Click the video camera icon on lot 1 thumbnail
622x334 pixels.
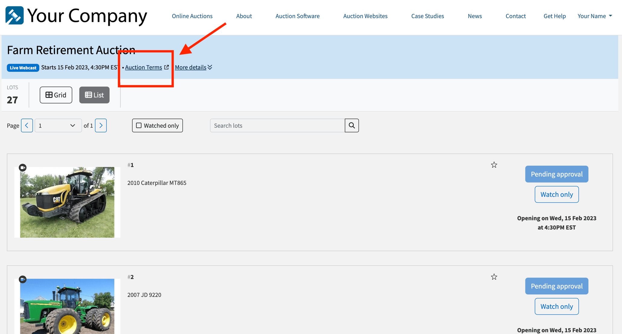coord(23,167)
